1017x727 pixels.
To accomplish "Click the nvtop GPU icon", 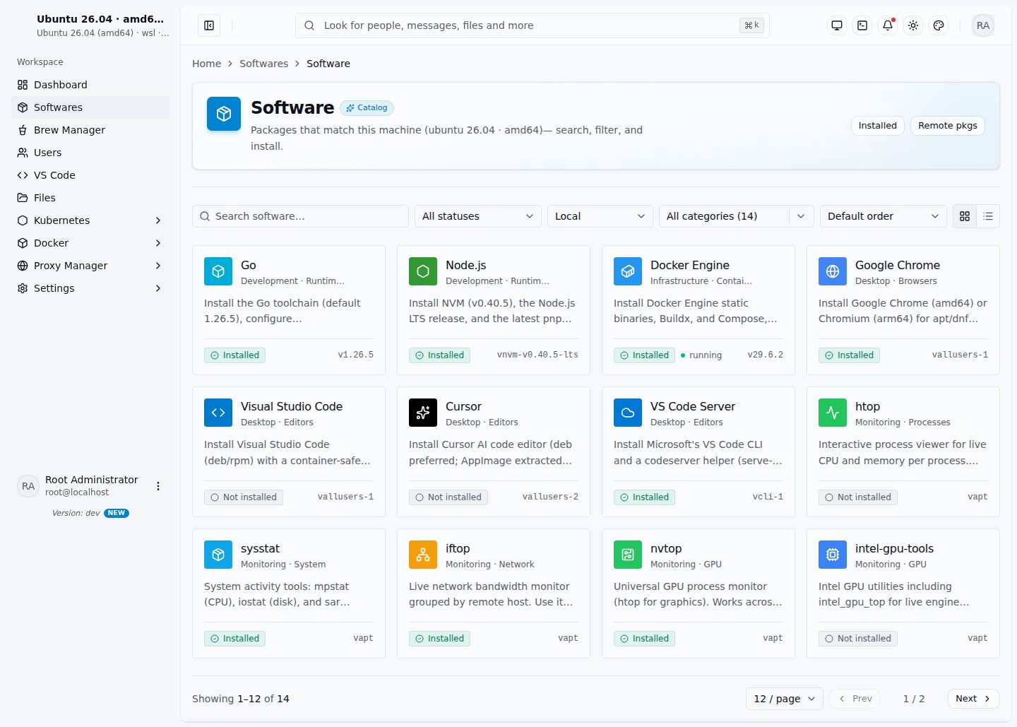I will [628, 555].
